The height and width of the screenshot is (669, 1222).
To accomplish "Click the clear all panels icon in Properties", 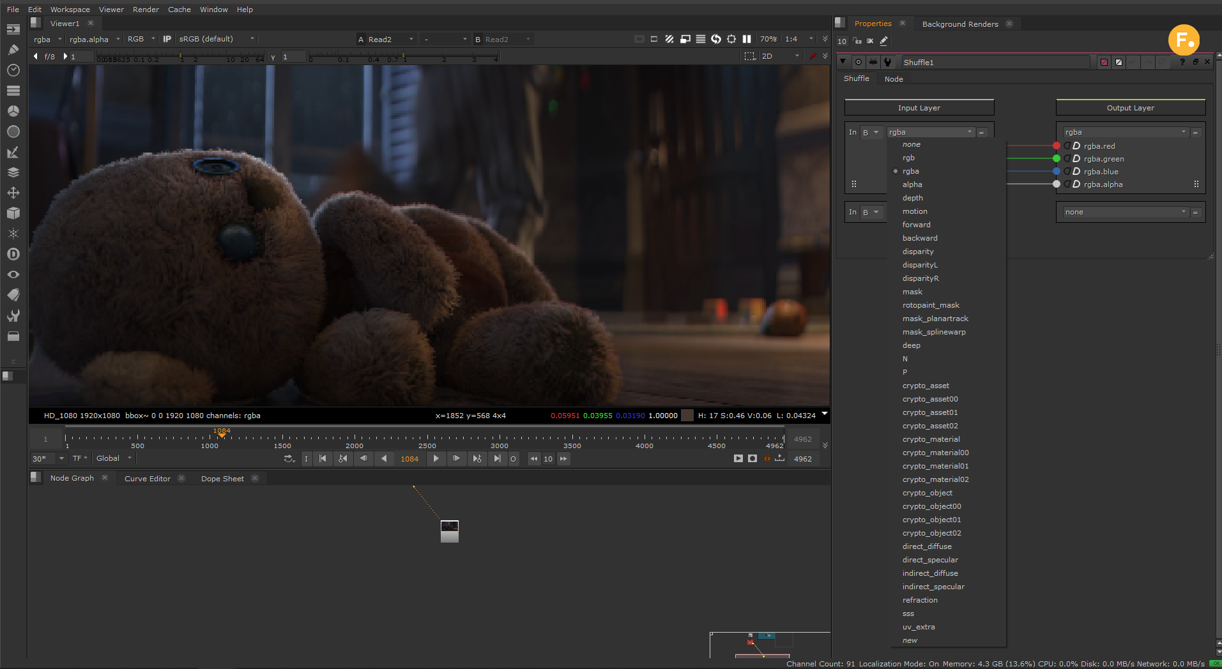I will (x=870, y=41).
